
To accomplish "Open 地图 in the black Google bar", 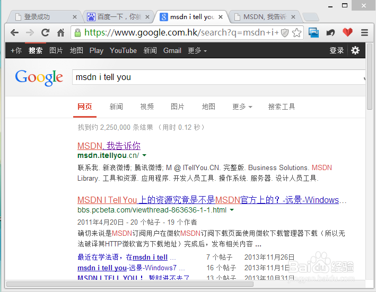I will click(76, 50).
